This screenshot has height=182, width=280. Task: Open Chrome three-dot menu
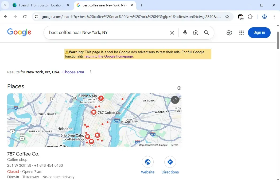(x=274, y=17)
